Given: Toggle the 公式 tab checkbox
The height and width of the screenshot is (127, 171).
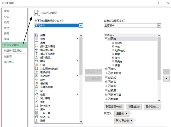Looking at the screenshot, I should (109, 77).
